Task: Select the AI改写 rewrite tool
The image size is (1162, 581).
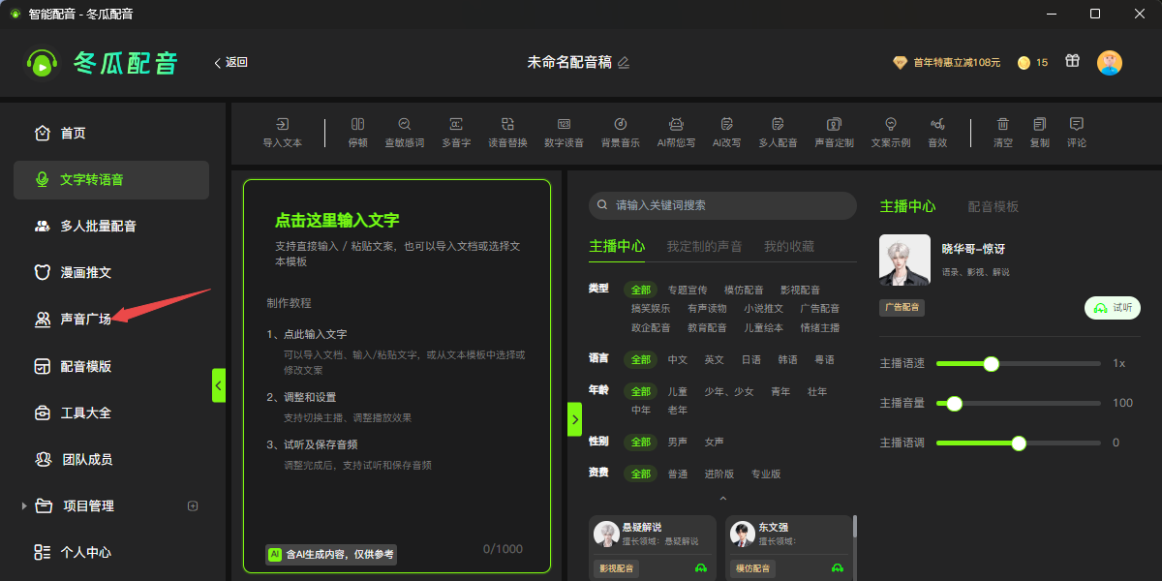Action: point(727,133)
